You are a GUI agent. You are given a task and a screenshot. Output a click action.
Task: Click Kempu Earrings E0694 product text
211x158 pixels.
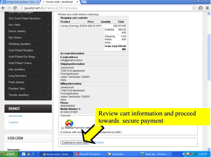point(74,26)
